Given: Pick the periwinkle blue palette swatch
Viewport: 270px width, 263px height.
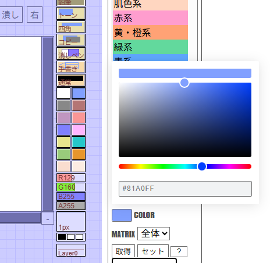Looking at the screenshot, I should 63,130.
